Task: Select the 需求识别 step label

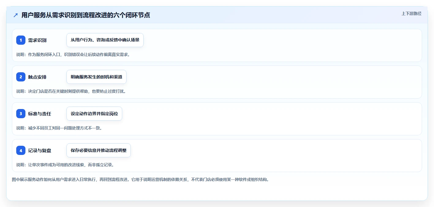Action: point(37,40)
